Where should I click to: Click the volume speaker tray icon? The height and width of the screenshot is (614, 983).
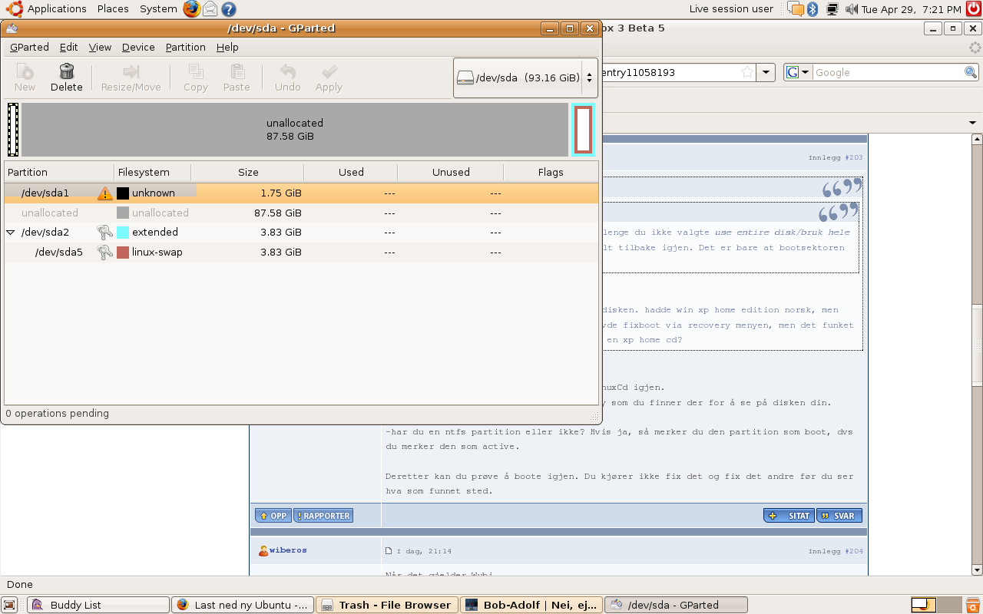[x=852, y=9]
